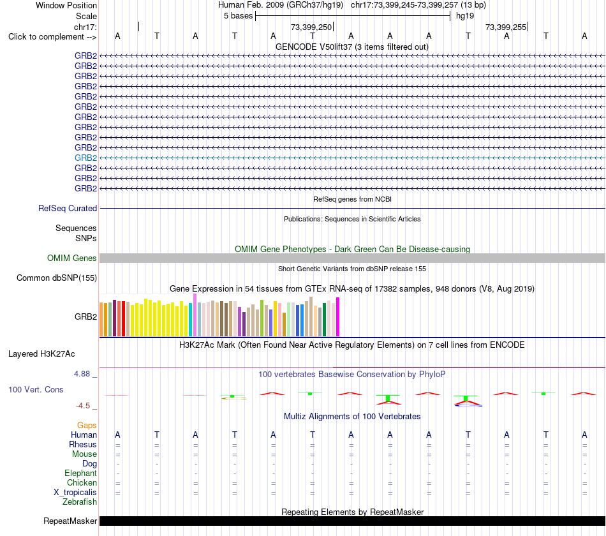Click the OMIM Gene Phenotypes green title
The image size is (606, 536).
pos(353,249)
